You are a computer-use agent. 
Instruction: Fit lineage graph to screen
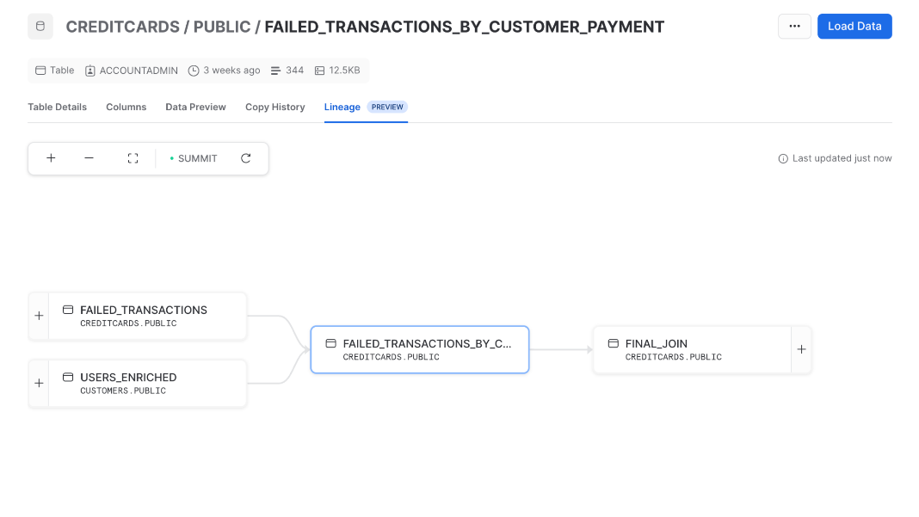tap(133, 158)
